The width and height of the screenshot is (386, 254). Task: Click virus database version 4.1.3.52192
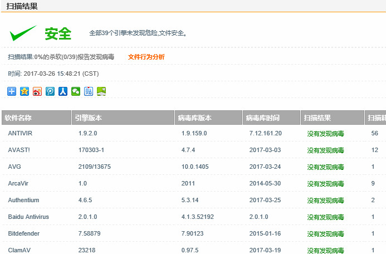(198, 217)
